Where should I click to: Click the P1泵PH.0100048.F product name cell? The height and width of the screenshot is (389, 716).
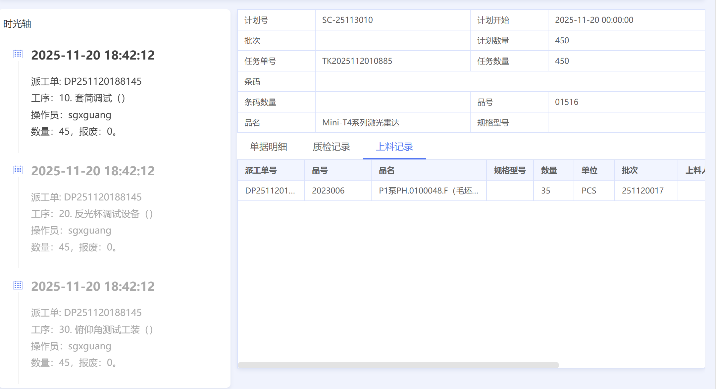coord(428,191)
